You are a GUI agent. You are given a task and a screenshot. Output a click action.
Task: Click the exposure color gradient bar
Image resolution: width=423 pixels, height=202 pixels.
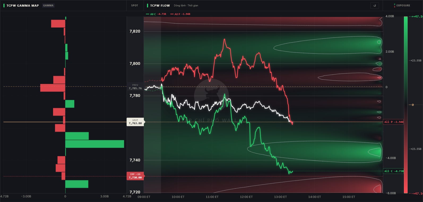click(x=405, y=105)
